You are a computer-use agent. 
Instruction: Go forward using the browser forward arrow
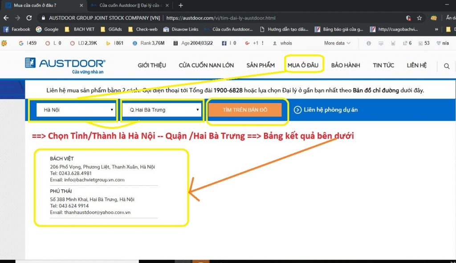coord(17,18)
